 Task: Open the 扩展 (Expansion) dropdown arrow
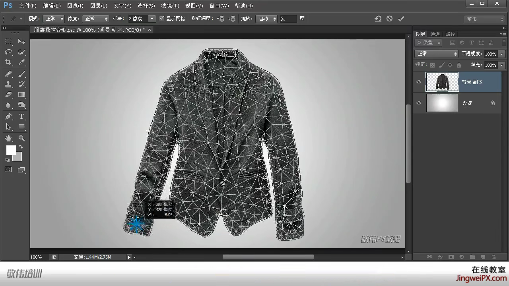click(152, 19)
